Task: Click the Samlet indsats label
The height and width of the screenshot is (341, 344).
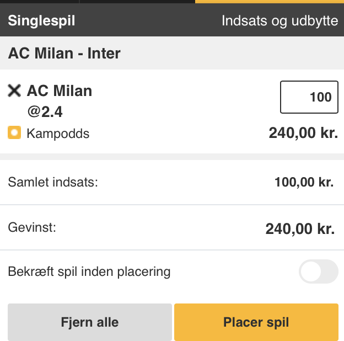Action: click(x=53, y=182)
